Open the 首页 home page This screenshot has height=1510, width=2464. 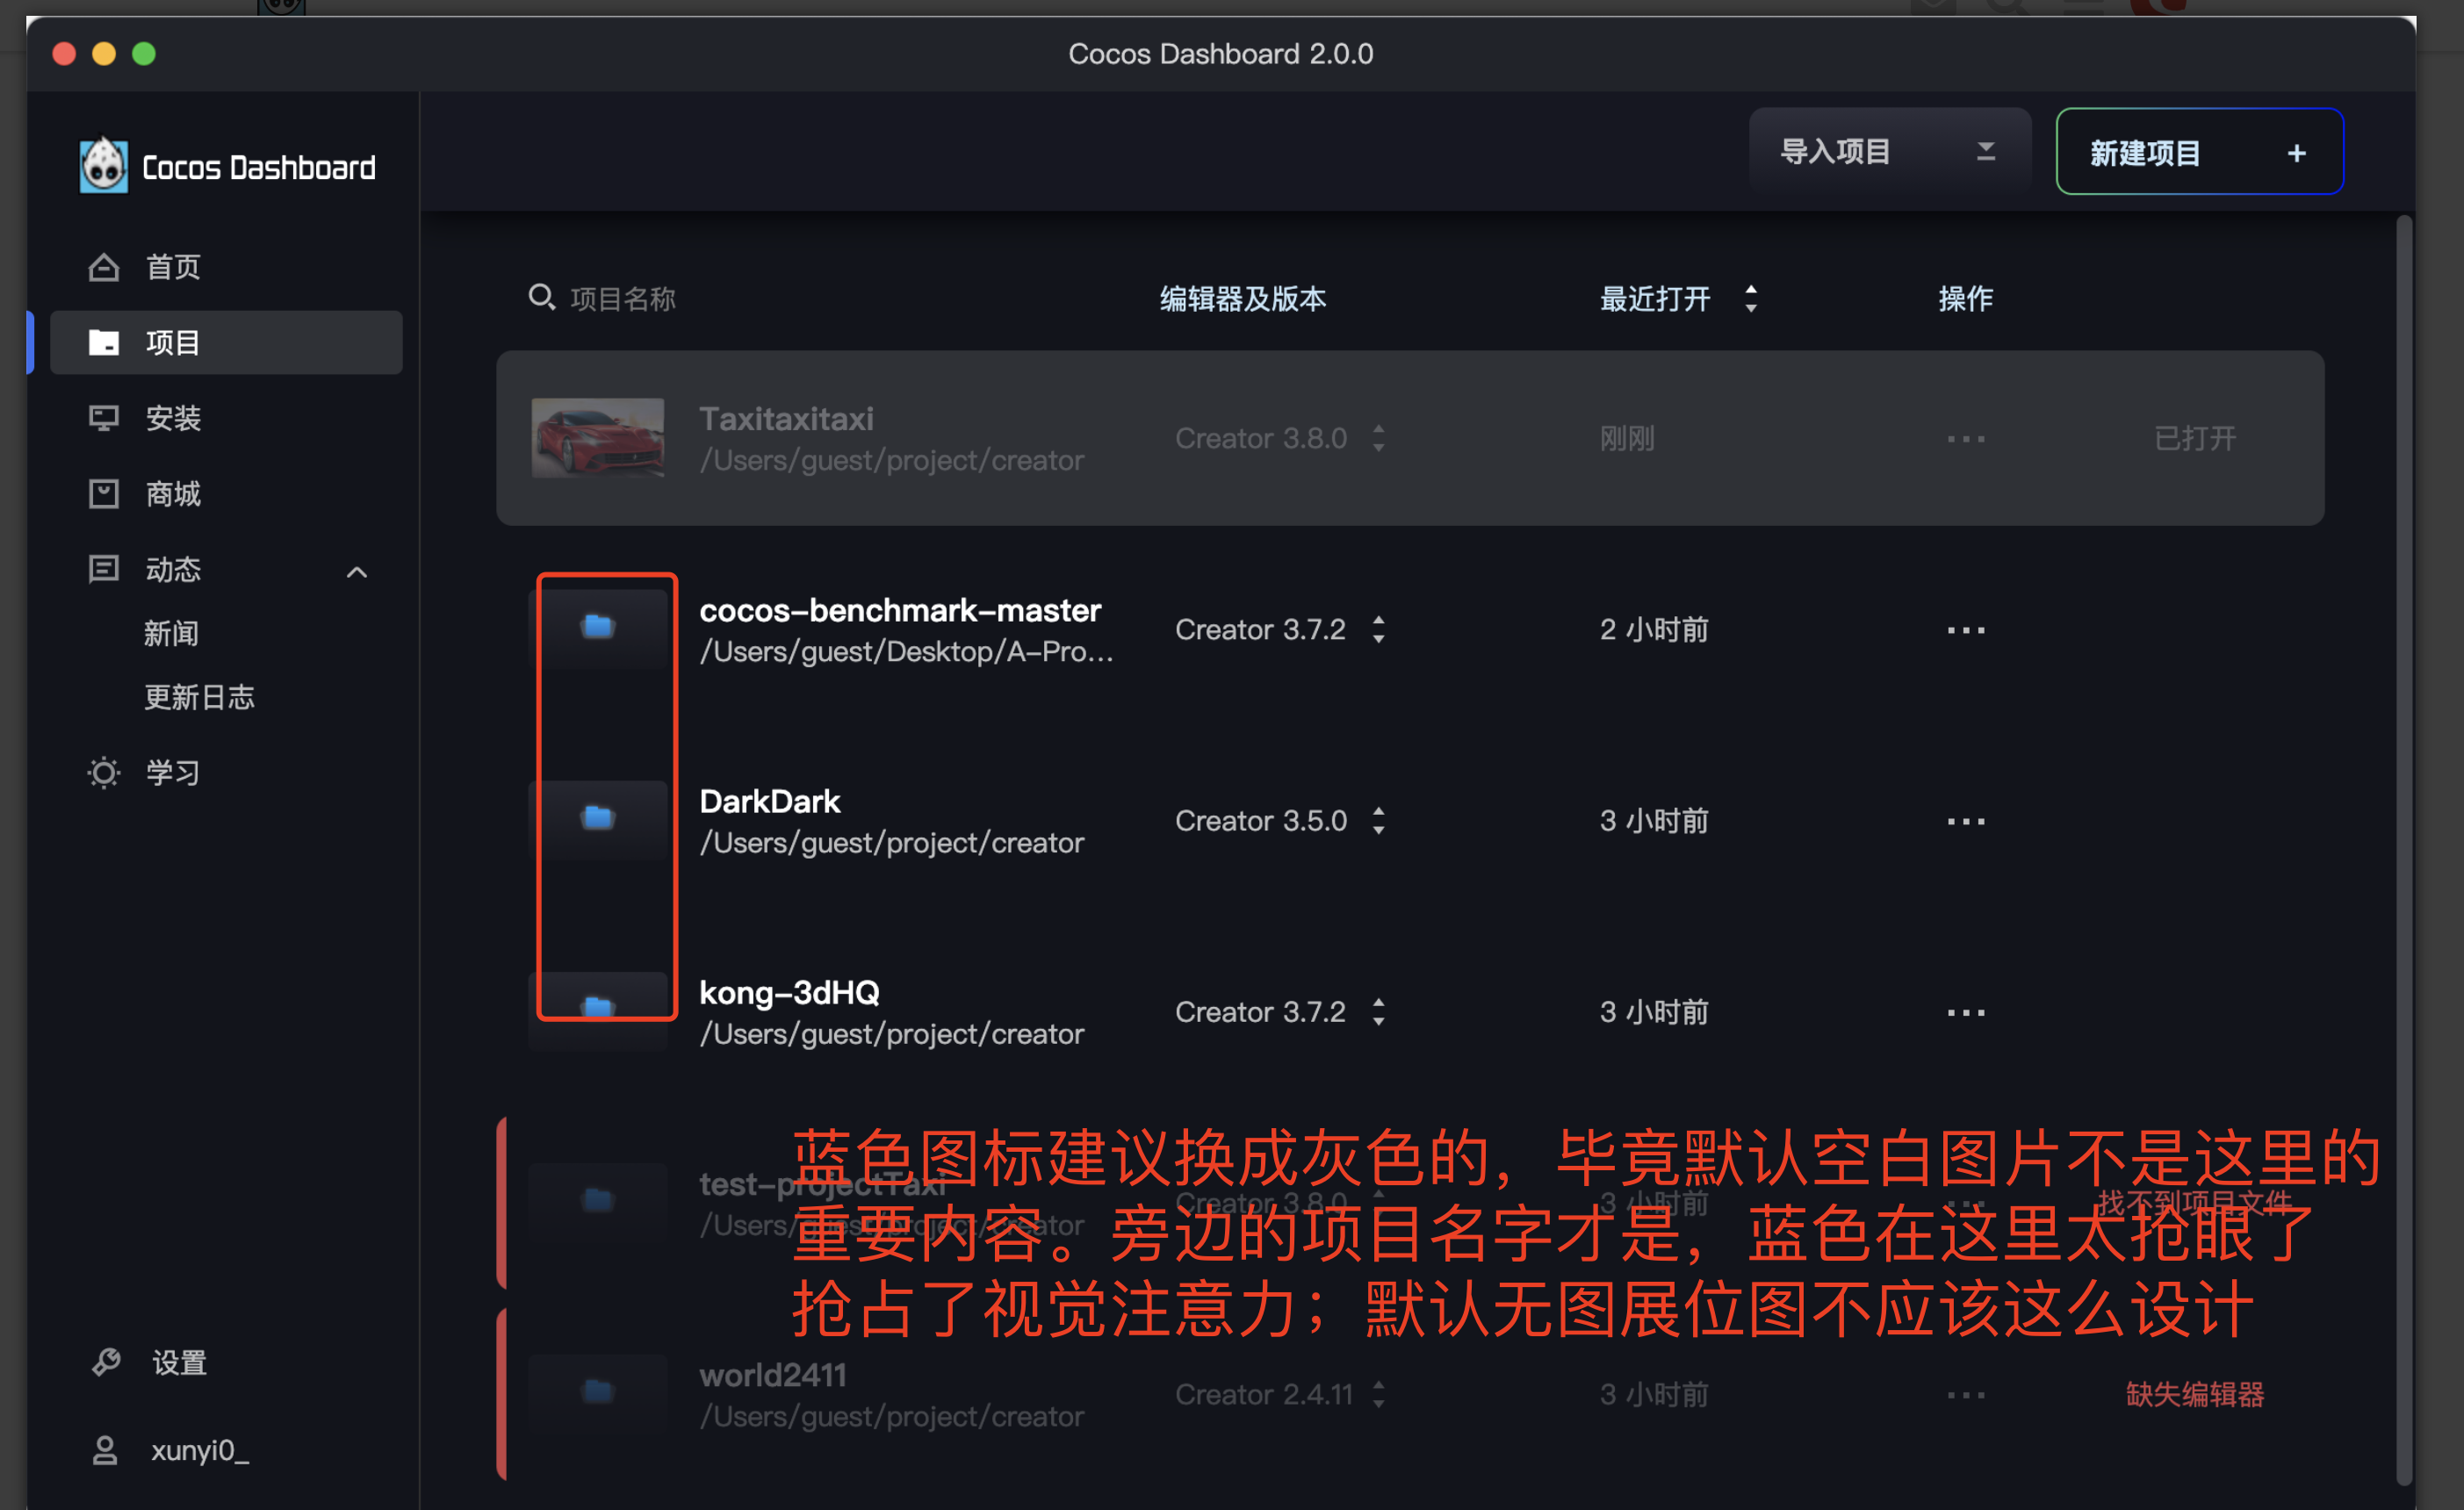(x=172, y=267)
